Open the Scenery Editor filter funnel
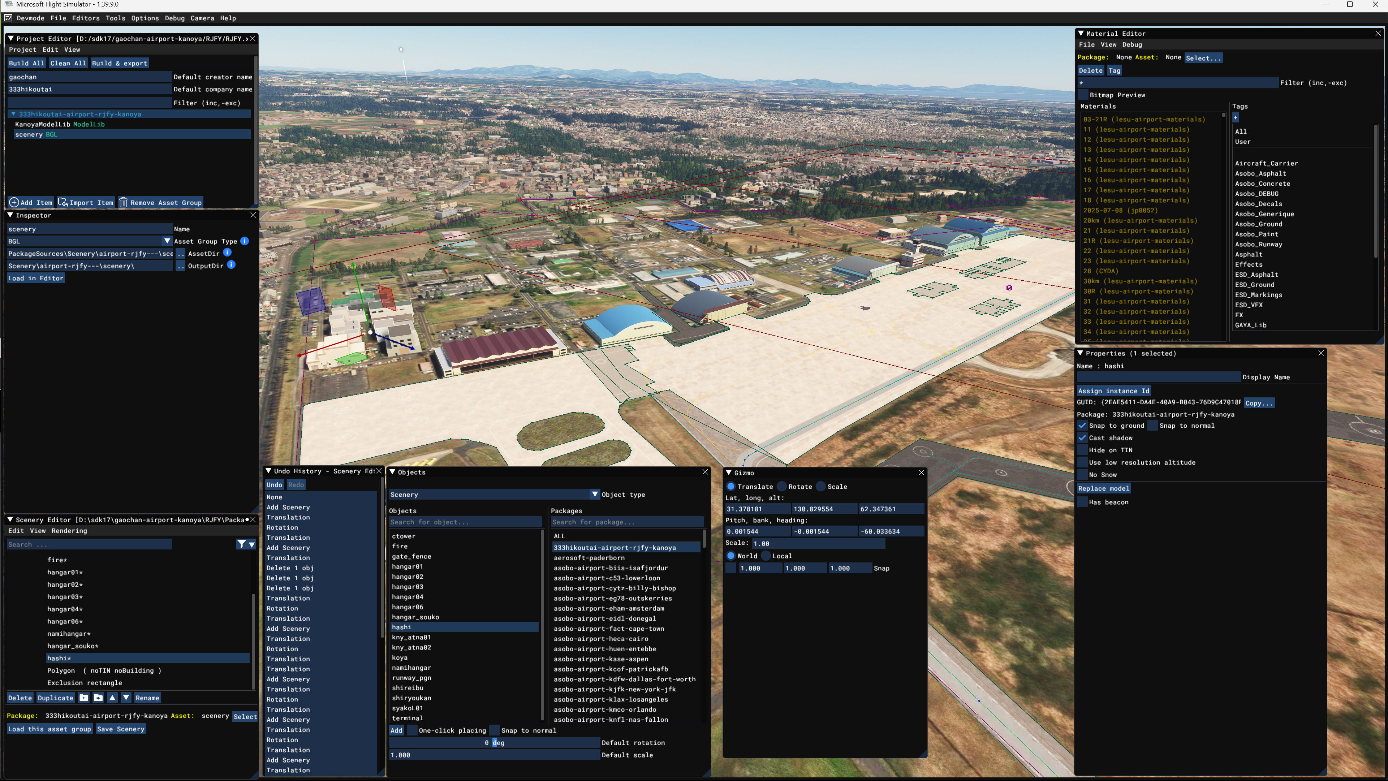 point(241,544)
